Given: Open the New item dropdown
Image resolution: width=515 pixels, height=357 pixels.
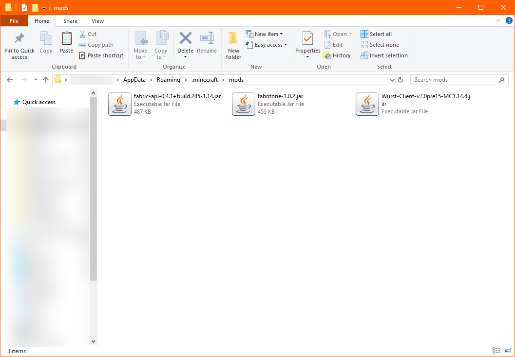Looking at the screenshot, I should pyautogui.click(x=265, y=34).
